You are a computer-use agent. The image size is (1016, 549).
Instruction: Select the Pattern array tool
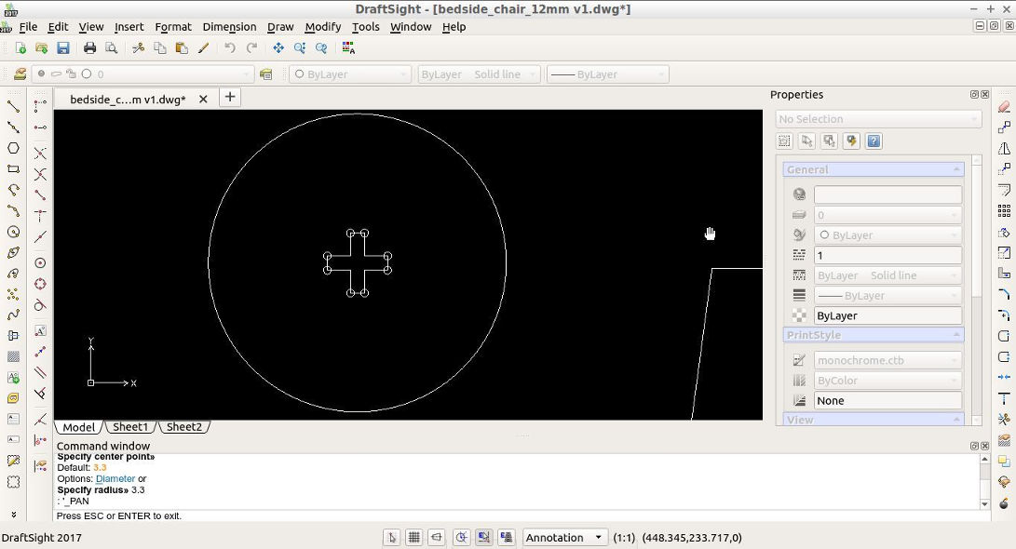tap(1004, 210)
